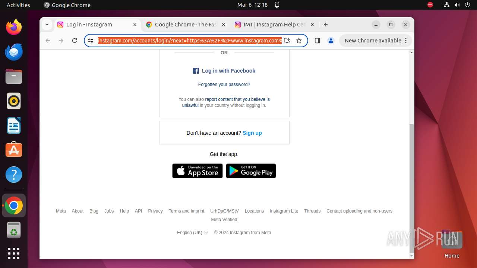
Task: Open the Files manager in dock
Action: 14,76
